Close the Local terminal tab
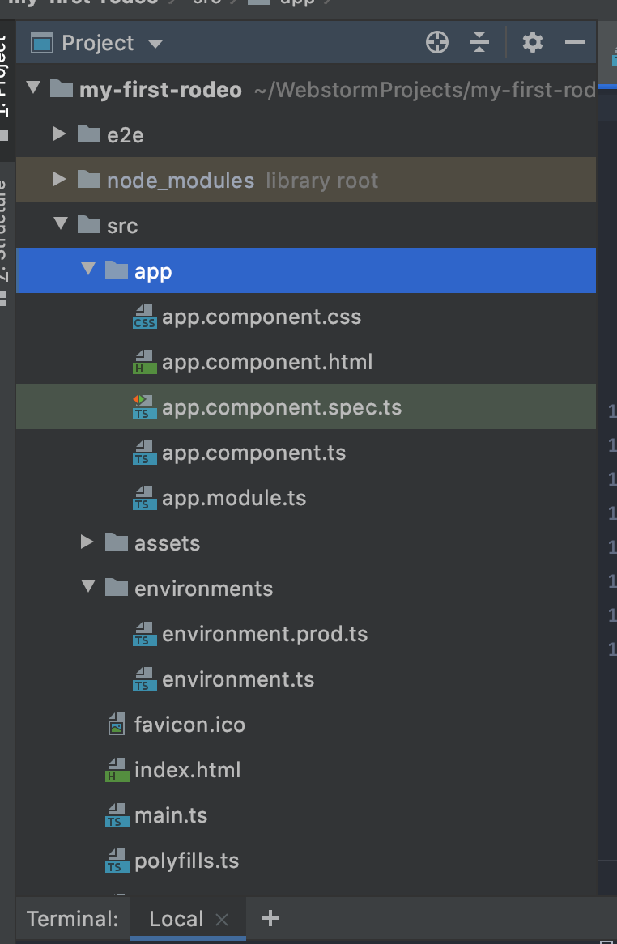The width and height of the screenshot is (617, 944). click(223, 920)
